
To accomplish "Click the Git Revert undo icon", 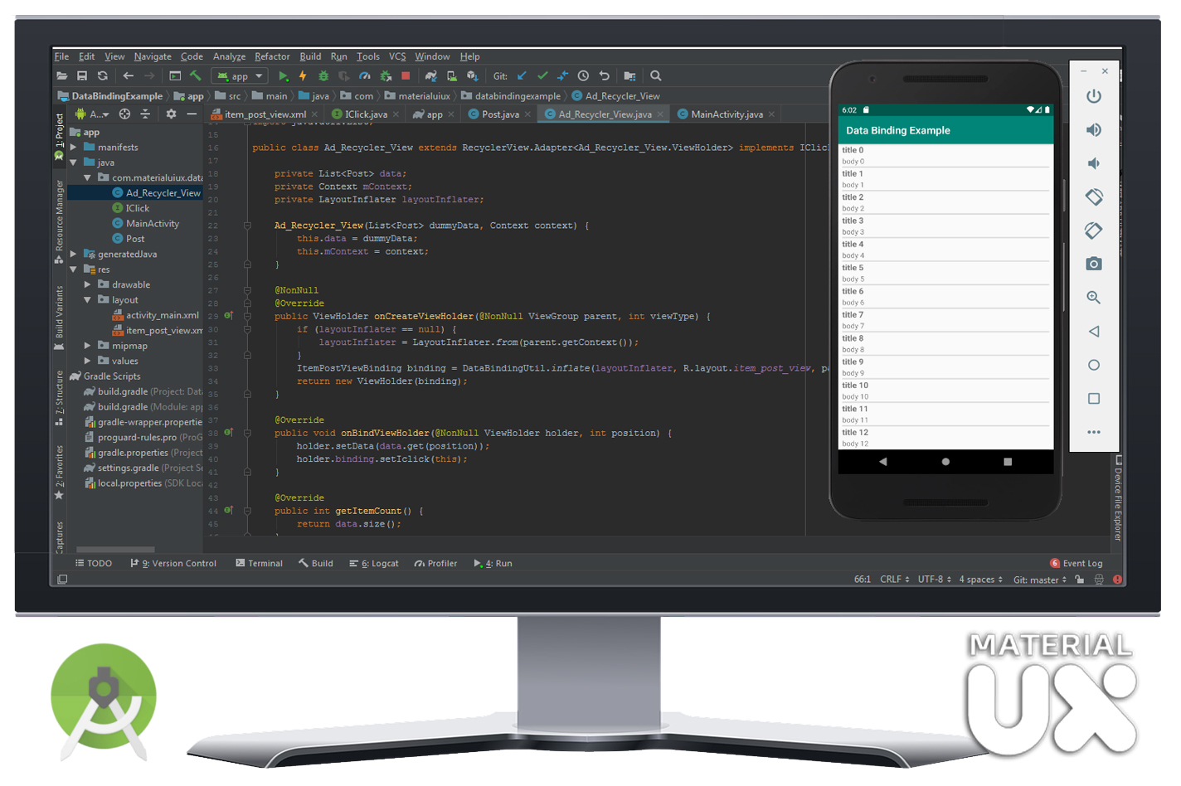I will coord(604,76).
